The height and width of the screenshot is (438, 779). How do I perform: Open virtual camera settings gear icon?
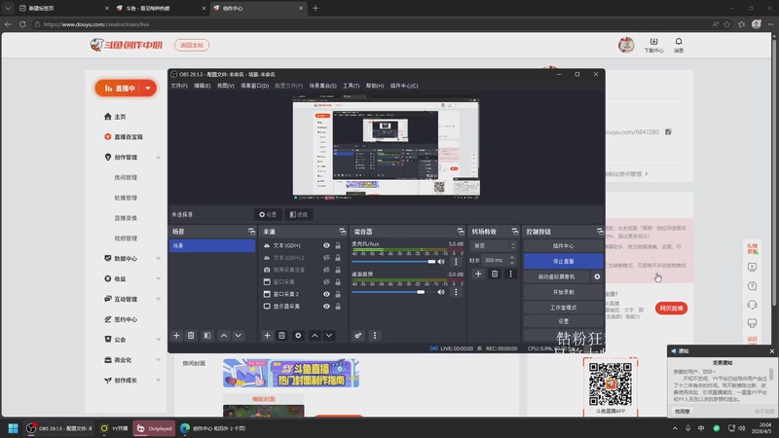pos(597,276)
